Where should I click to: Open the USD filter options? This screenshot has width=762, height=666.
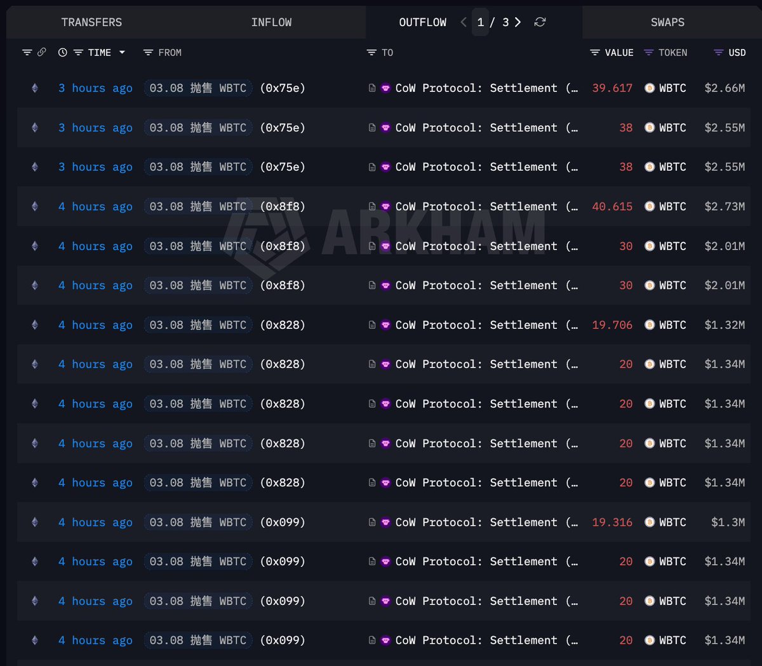718,53
